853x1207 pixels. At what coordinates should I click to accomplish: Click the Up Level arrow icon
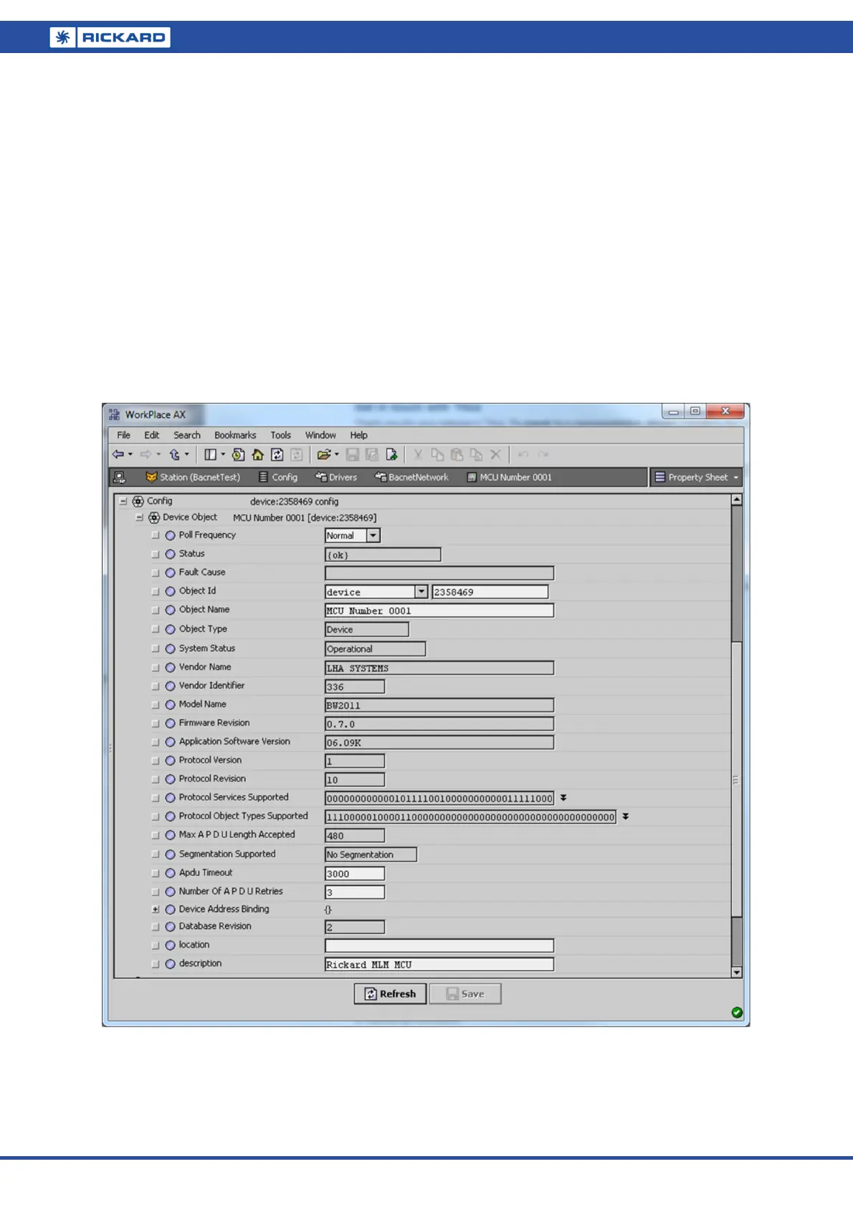(174, 454)
